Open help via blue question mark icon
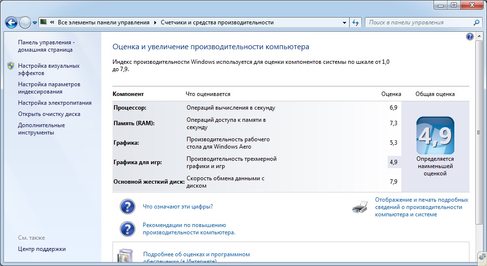Viewport: 487px width, 266px height. 469,37
